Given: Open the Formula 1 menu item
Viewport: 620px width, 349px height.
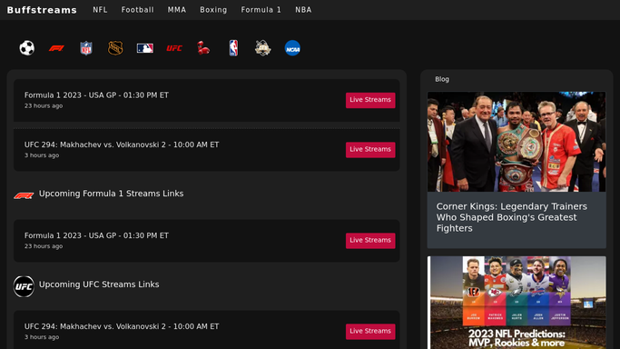Looking at the screenshot, I should [x=261, y=10].
